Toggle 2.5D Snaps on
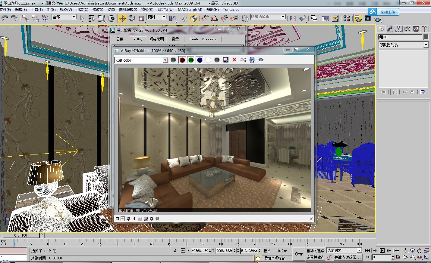Viewport: 431px width, 263px height. (205, 18)
